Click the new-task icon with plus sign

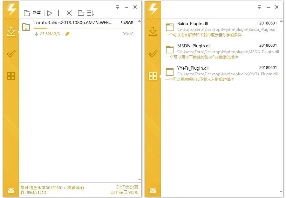click(27, 13)
